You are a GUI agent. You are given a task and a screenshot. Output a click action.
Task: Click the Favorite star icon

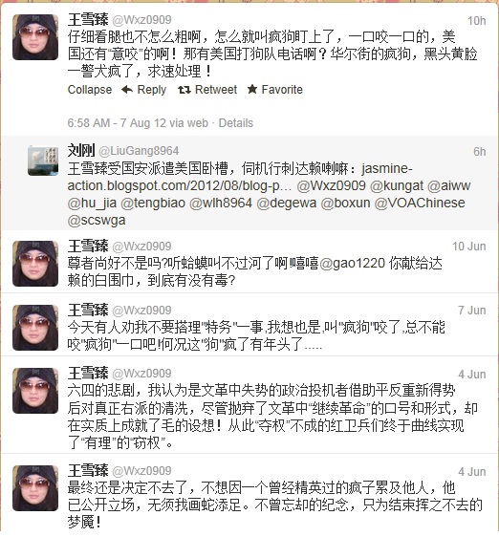(252, 90)
